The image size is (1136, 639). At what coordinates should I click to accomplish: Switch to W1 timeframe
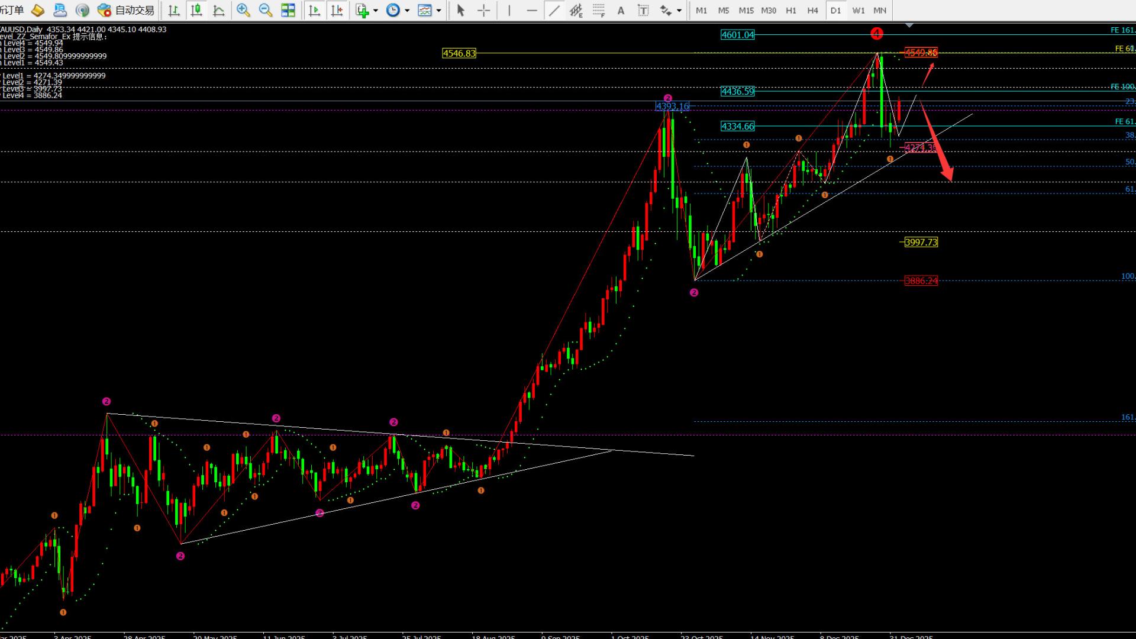pos(858,10)
